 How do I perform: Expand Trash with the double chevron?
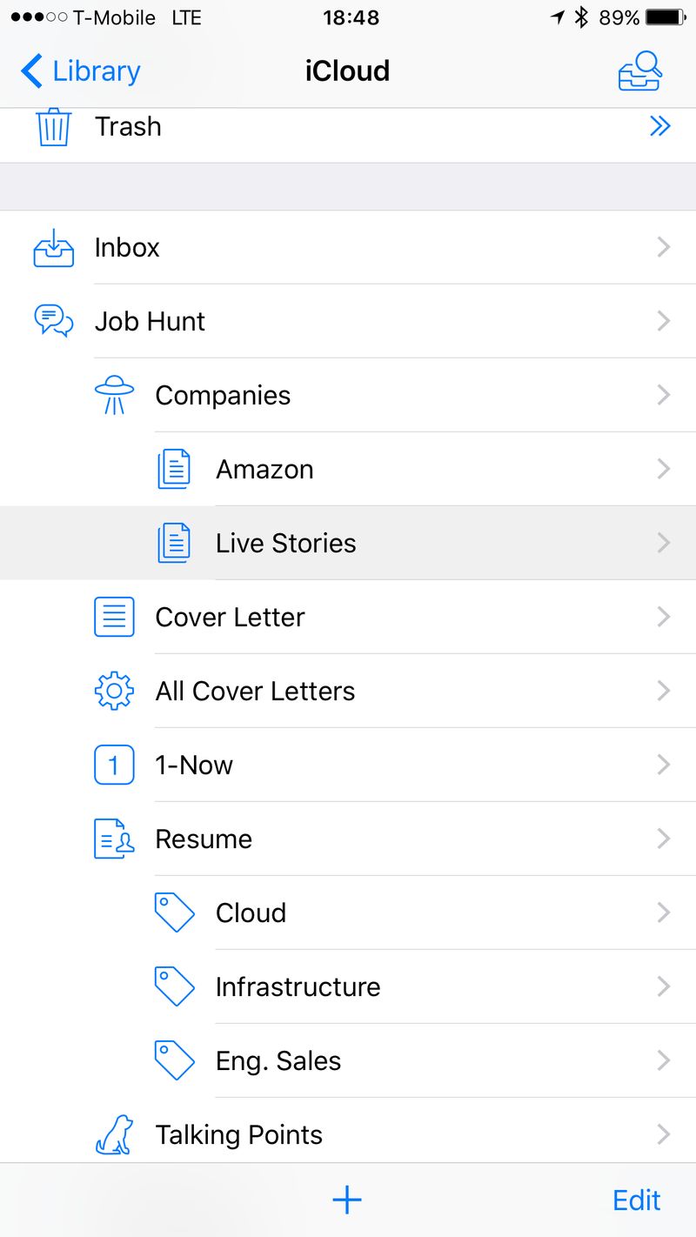(660, 127)
